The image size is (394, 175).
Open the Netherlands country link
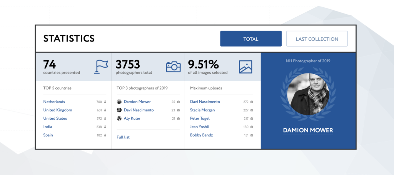(54, 102)
